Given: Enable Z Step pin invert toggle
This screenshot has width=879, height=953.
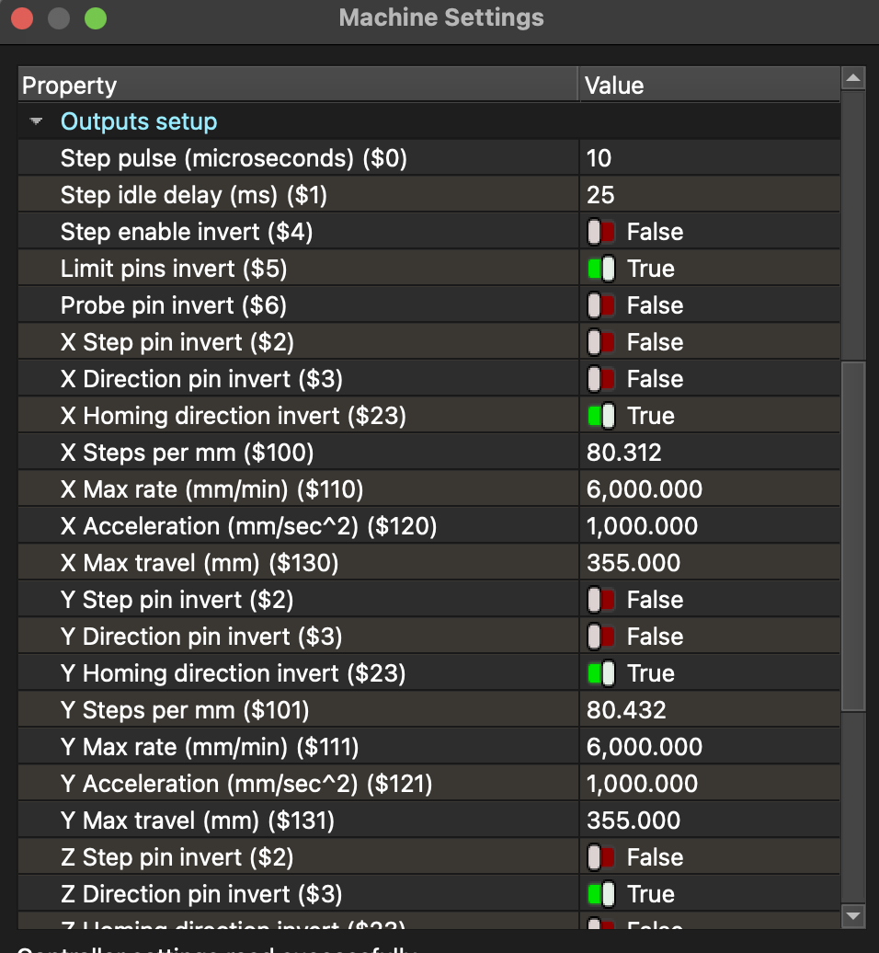Looking at the screenshot, I should 601,857.
